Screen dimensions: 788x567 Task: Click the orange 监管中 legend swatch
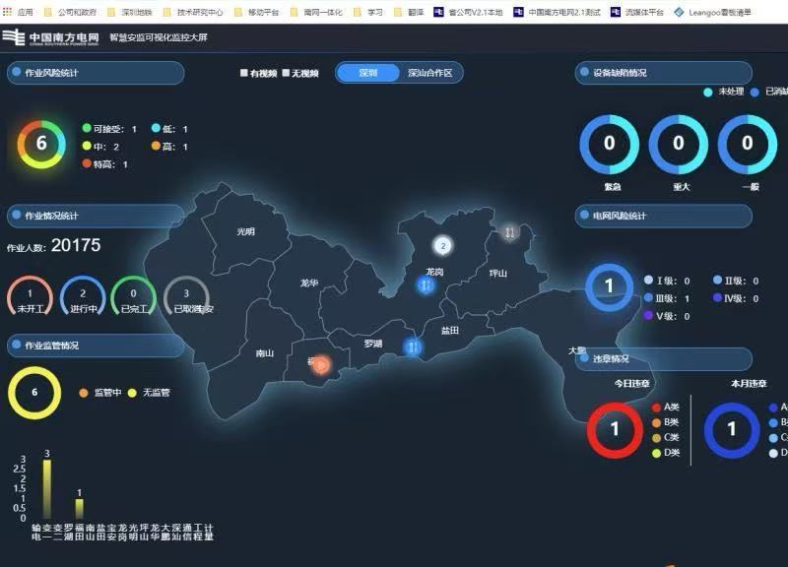(84, 393)
